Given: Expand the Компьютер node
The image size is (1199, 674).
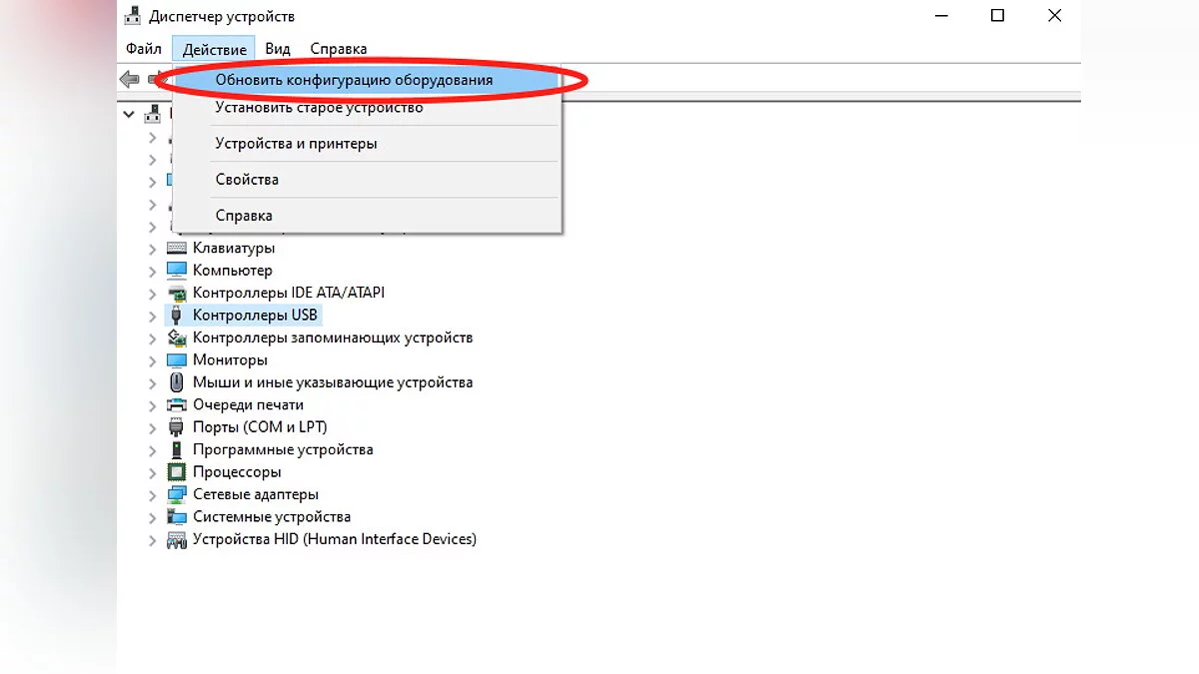Looking at the screenshot, I should [x=153, y=270].
